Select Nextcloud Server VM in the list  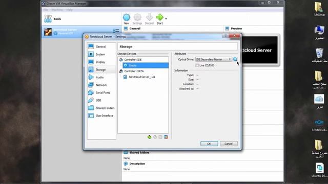[81, 32]
